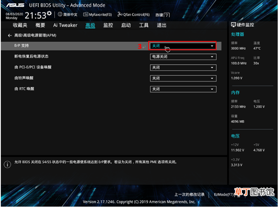Screen dimensions: 278x207
Task: Click the back arrow to Advanced menu
Action: click(x=10, y=36)
